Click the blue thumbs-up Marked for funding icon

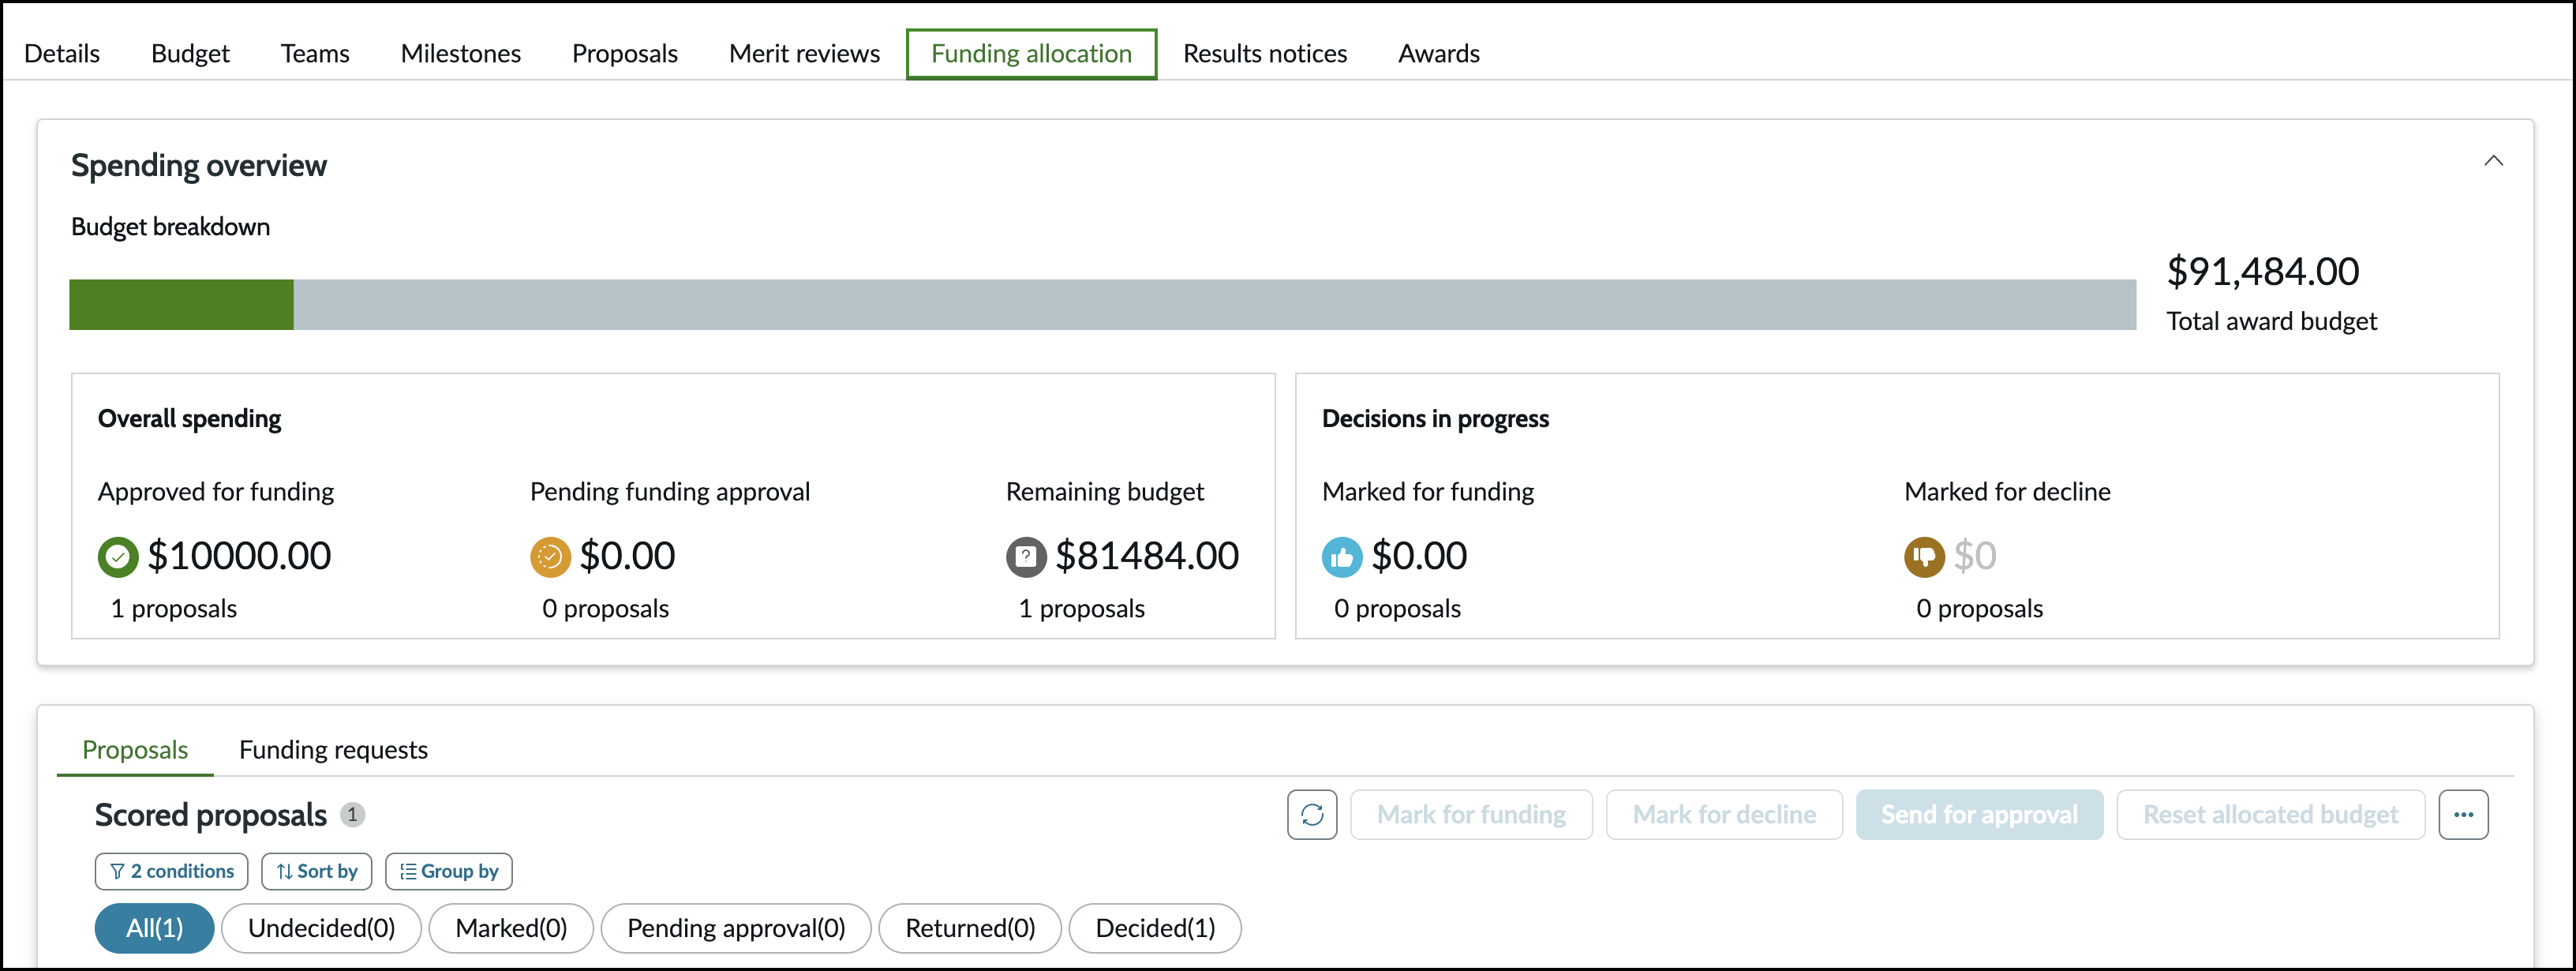[1342, 557]
